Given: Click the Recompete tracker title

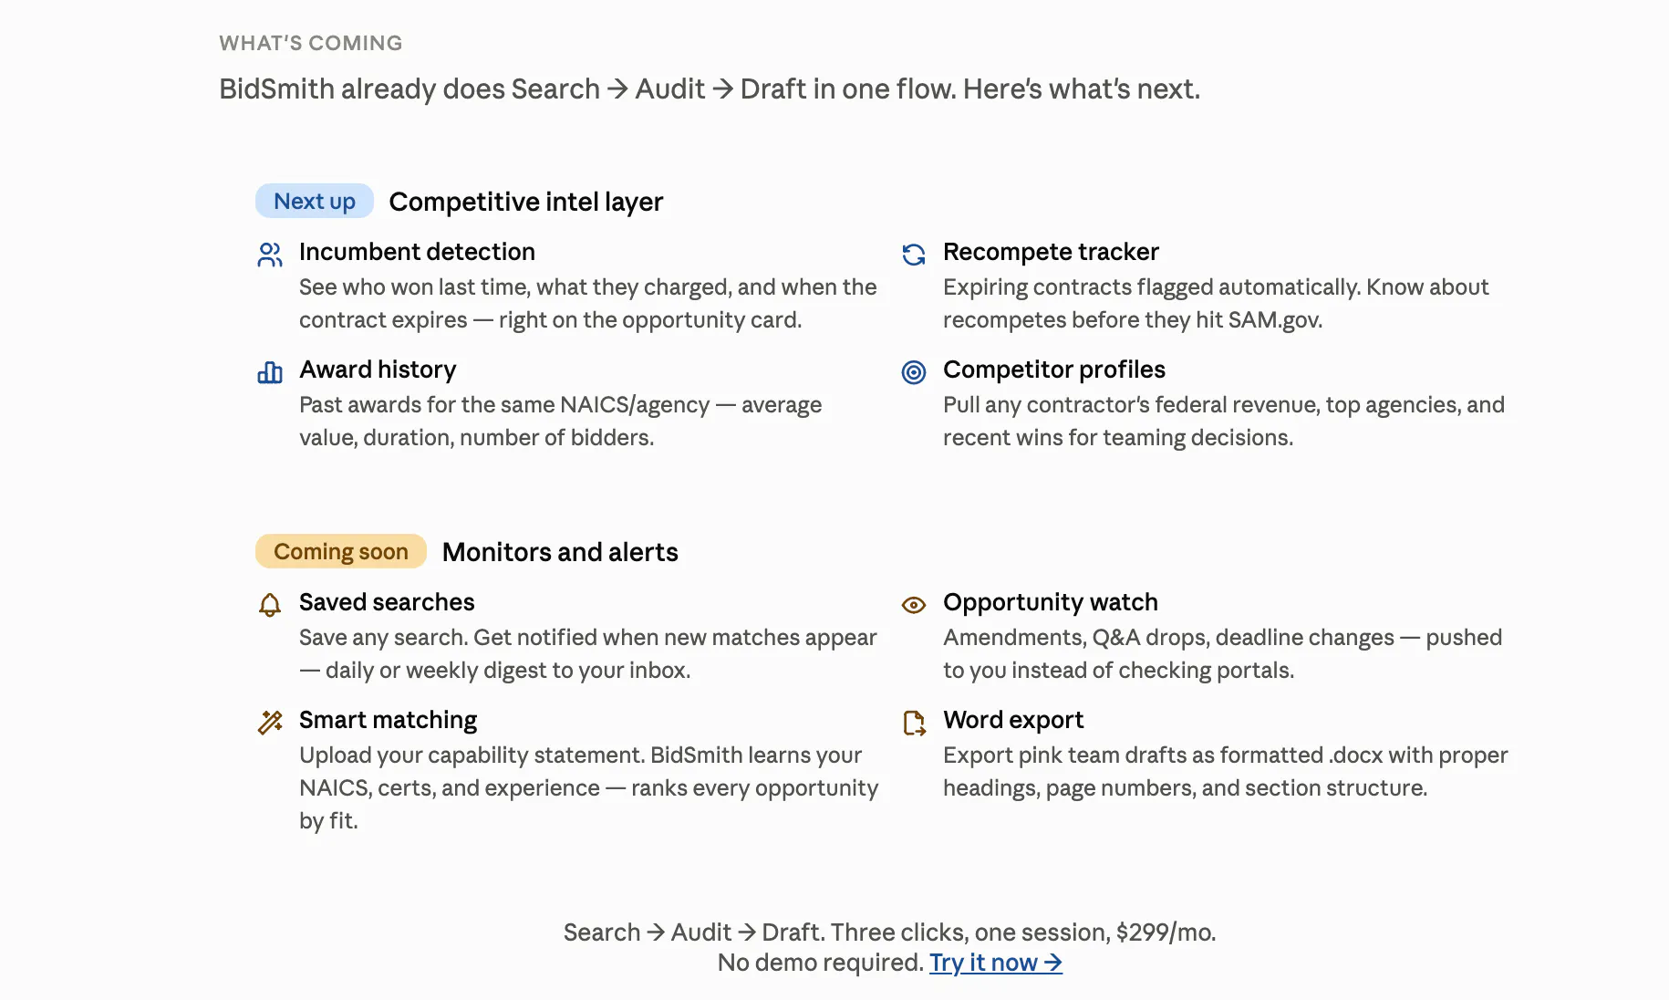Looking at the screenshot, I should click(x=1051, y=252).
